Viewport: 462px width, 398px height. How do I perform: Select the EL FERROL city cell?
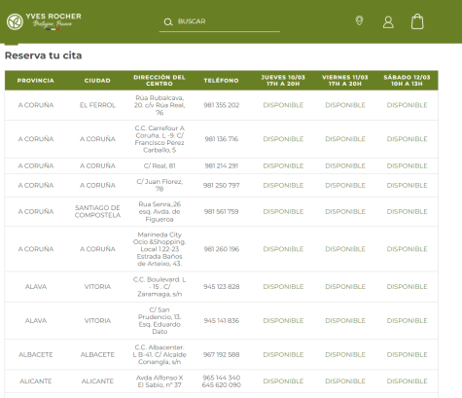coord(97,105)
